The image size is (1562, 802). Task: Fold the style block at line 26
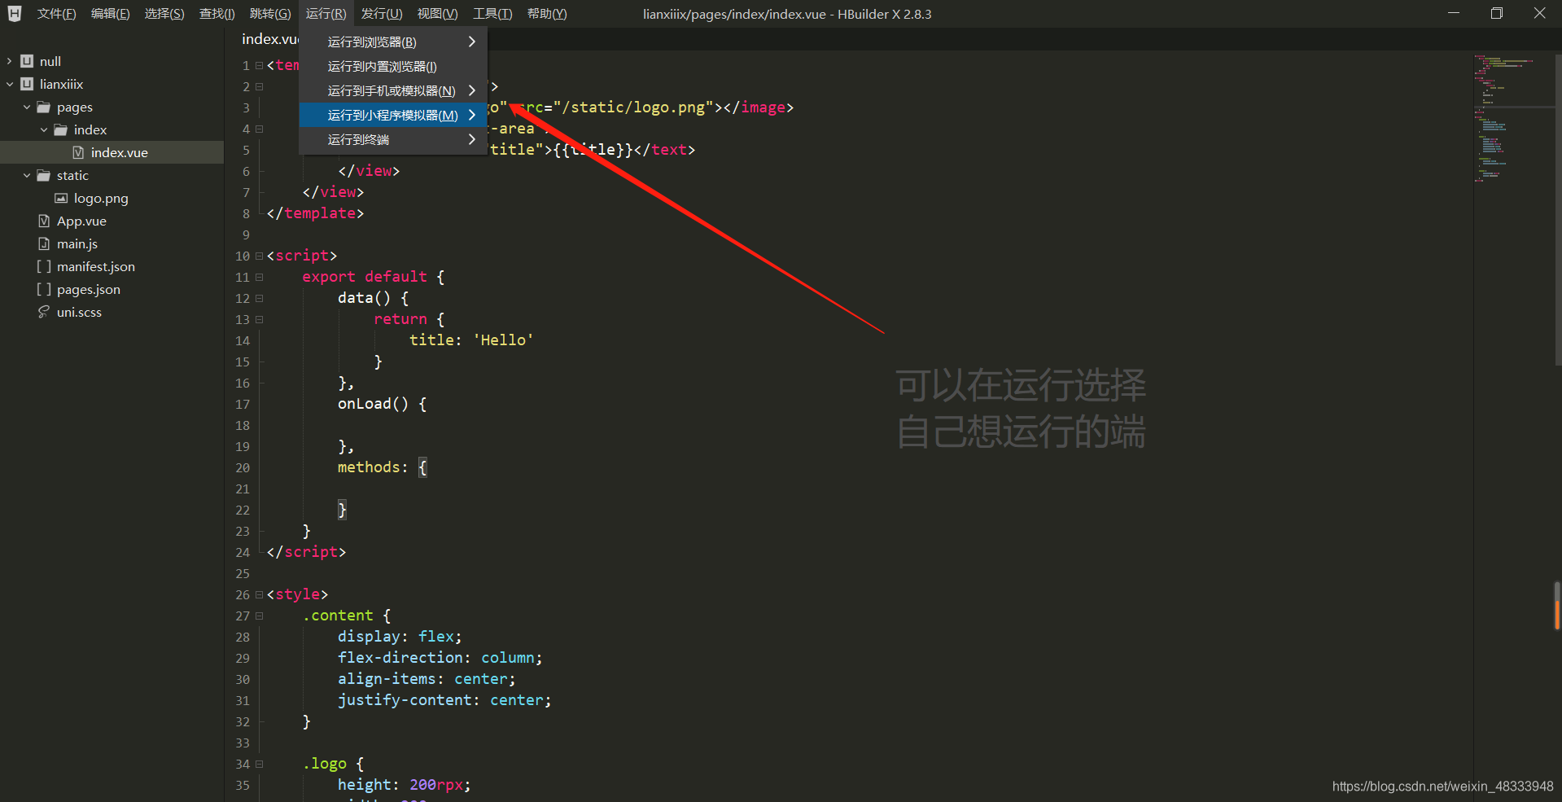(260, 594)
